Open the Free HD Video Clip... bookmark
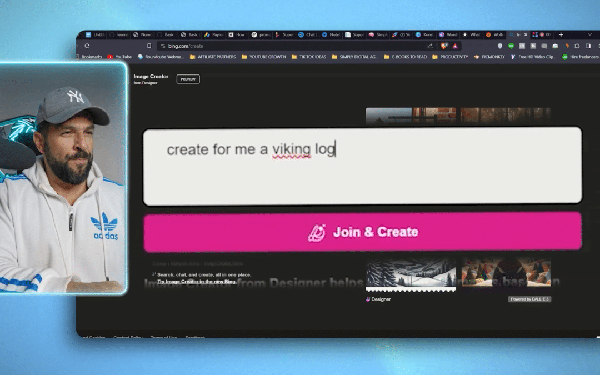Screen dimensions: 600x375 point(533,57)
